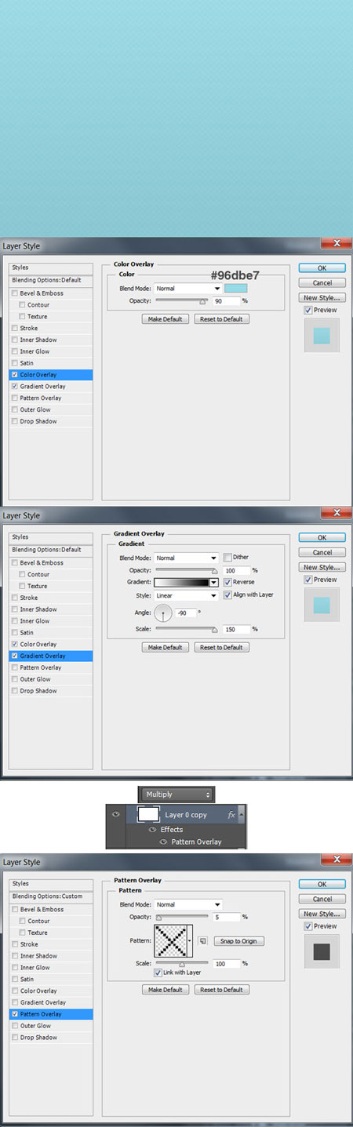353x1127 pixels.
Task: Click Reset to Default in Gradient Overlay settings dialog
Action: 222,648
